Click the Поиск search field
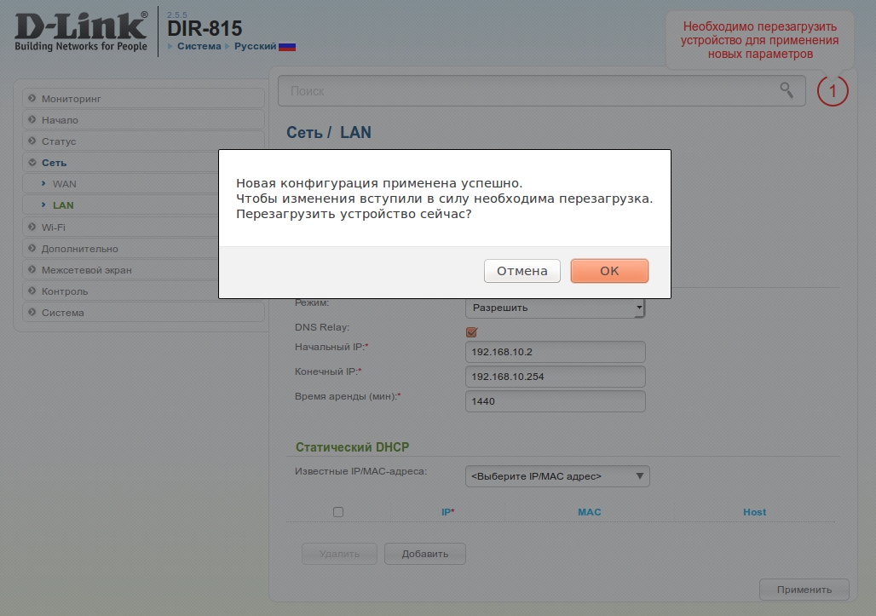876x616 pixels. (528, 90)
